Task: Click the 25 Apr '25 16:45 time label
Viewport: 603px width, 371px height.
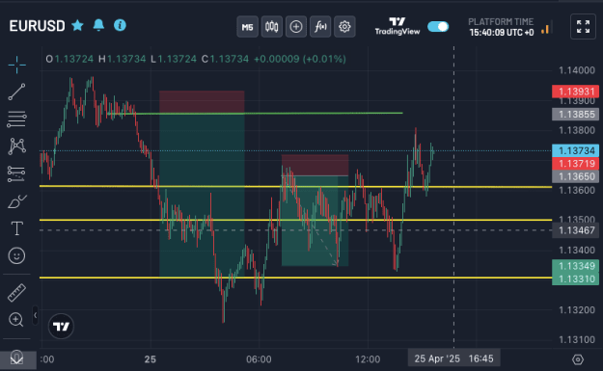Action: [453, 358]
